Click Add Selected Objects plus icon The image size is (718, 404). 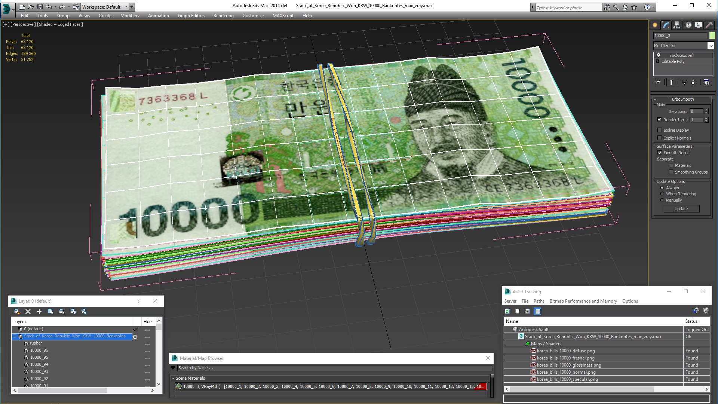39,311
